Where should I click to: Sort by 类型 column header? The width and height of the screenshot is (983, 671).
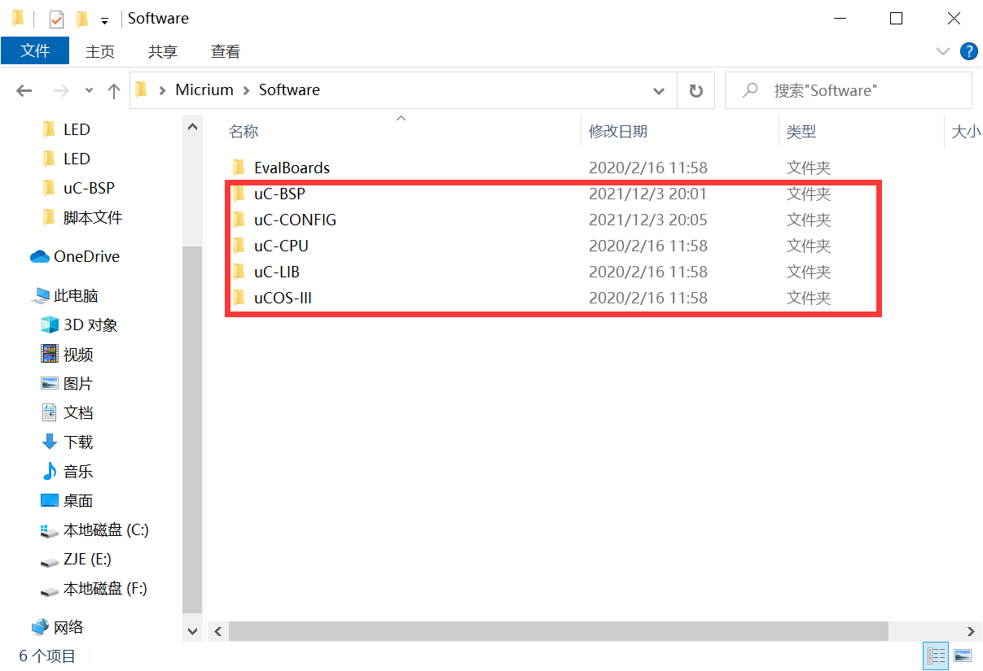[x=801, y=131]
